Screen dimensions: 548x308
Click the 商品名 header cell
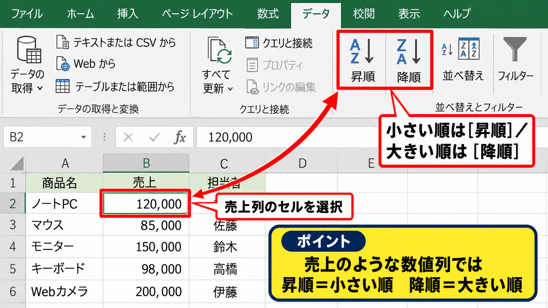tap(65, 183)
